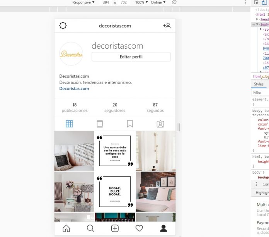Go to Instagram home feed icon
This screenshot has width=269, height=237.
pos(66,228)
